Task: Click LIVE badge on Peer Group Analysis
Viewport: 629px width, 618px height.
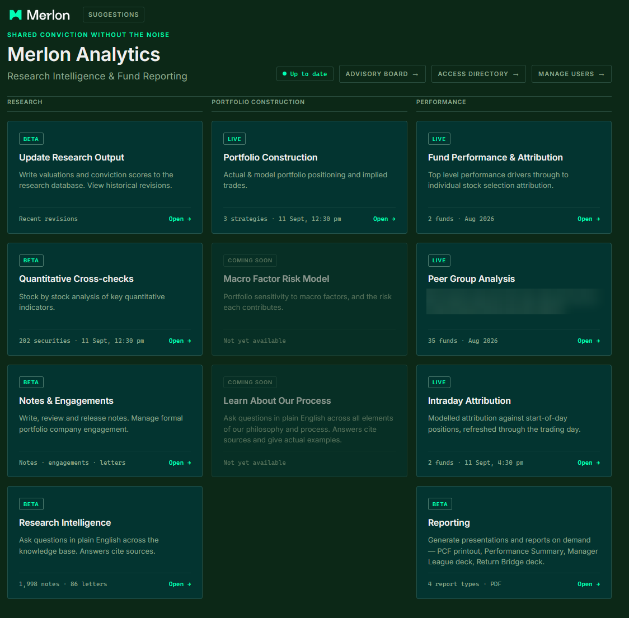Action: click(x=439, y=261)
